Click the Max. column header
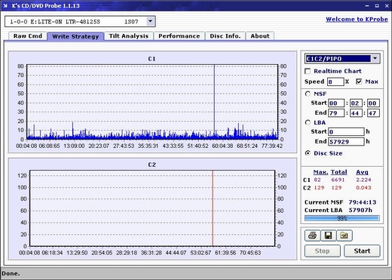Screen dimensions: 392x280 [320, 172]
